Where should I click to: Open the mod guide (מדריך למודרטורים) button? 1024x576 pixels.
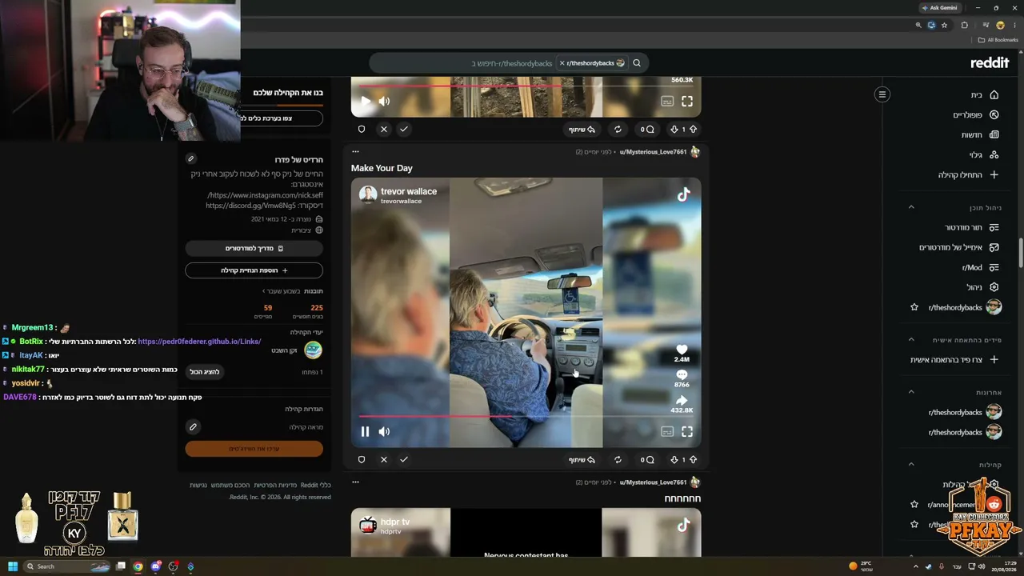click(254, 248)
